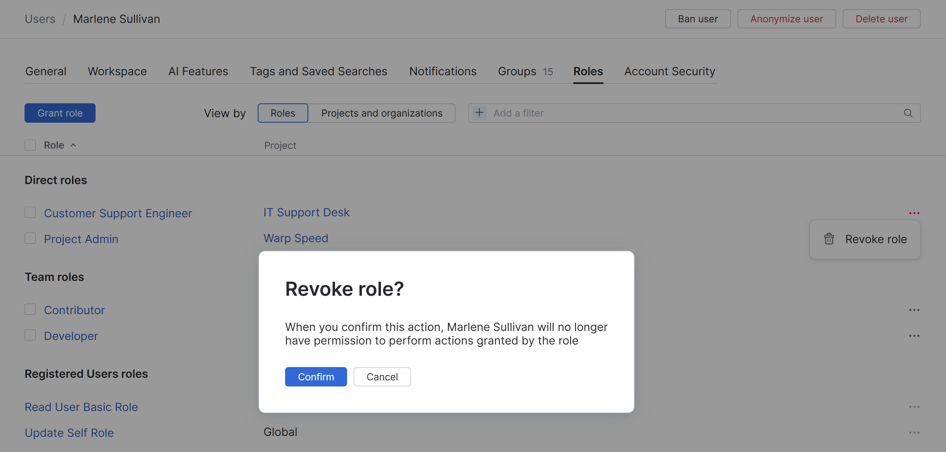Open the three-dot menu for Update Self Role
946x452 pixels.
[914, 433]
